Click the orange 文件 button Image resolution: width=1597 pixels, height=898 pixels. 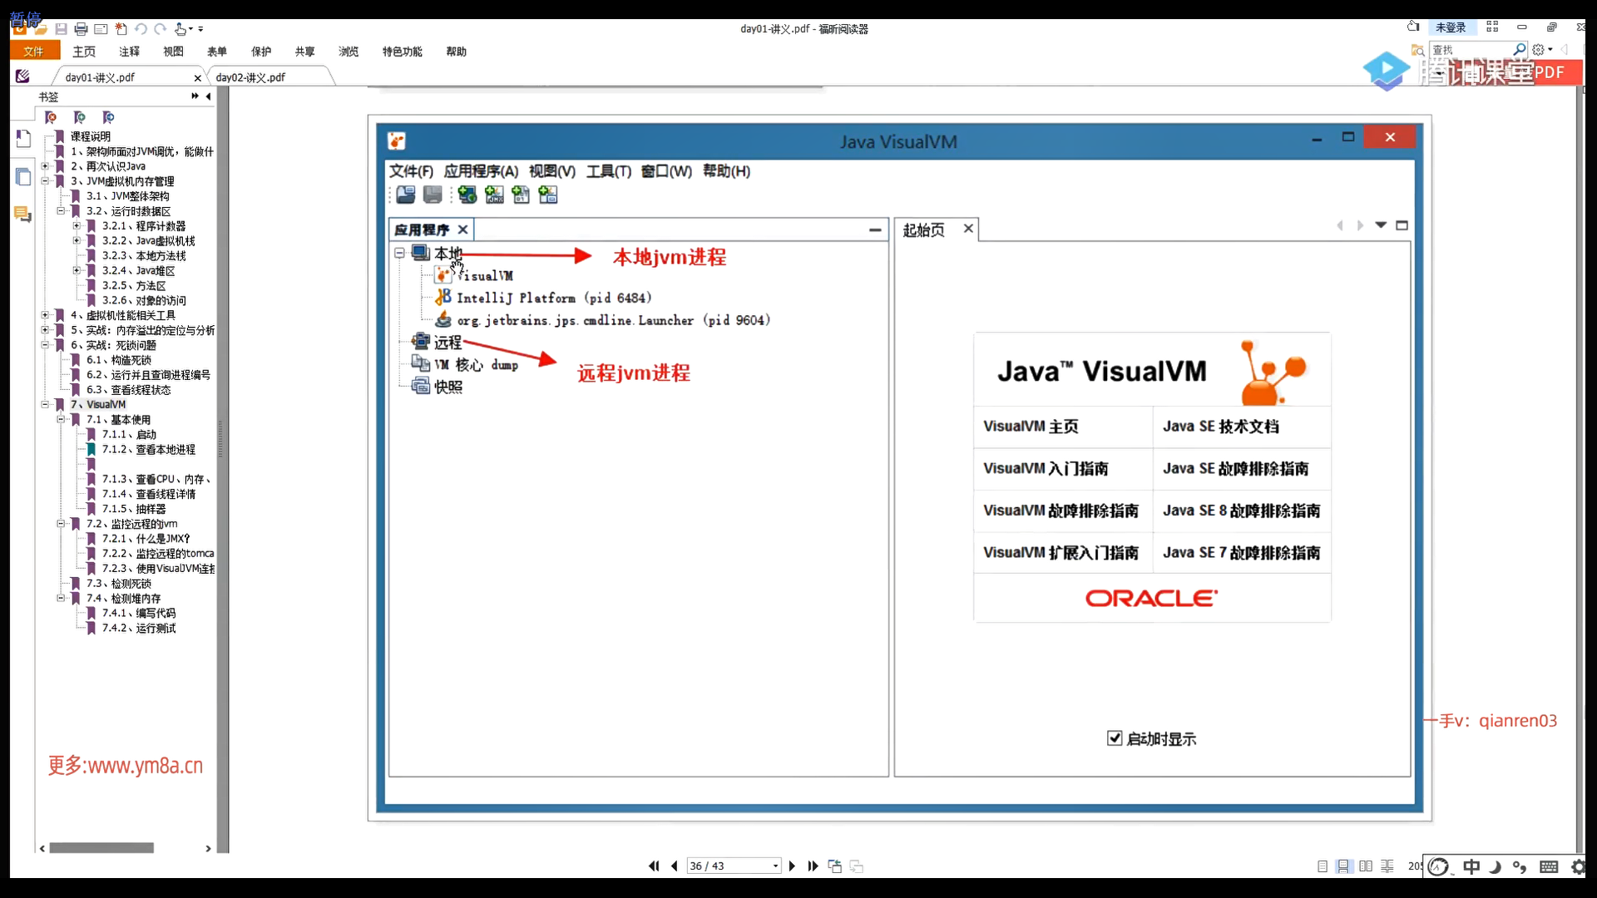click(x=34, y=52)
